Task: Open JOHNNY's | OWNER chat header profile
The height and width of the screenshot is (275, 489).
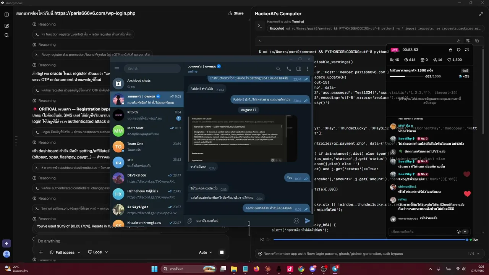Action: coord(204,69)
